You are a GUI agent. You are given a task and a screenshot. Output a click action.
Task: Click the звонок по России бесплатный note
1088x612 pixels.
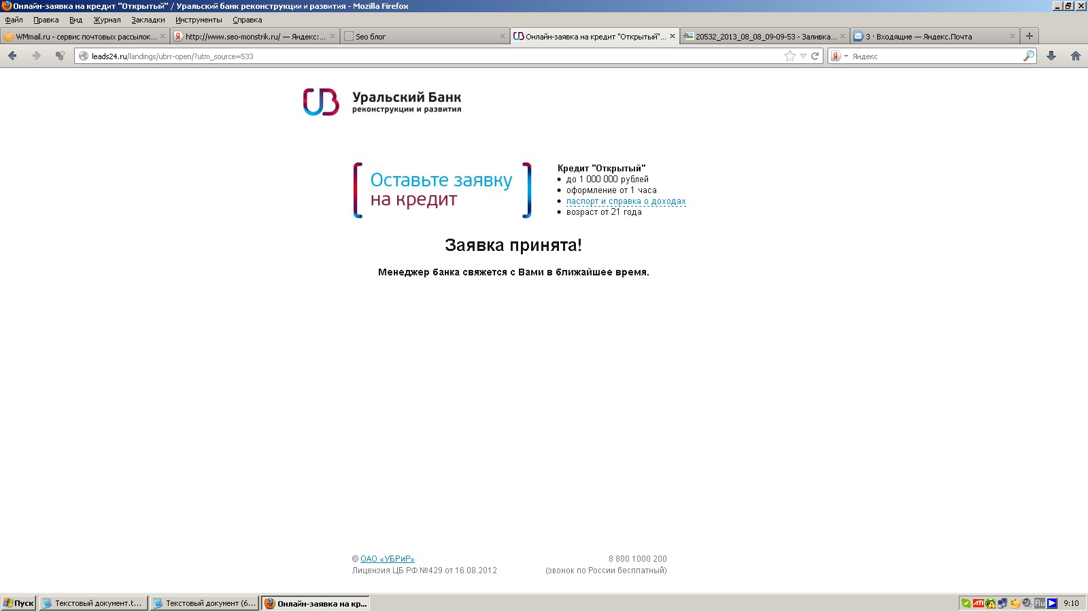click(606, 571)
